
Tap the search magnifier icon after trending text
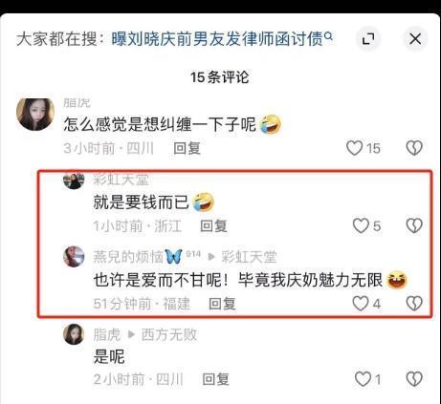click(328, 36)
